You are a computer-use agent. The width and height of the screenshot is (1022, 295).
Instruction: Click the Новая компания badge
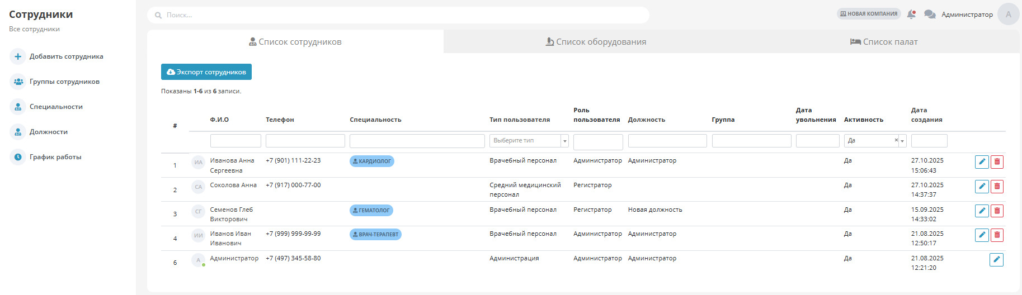(869, 14)
